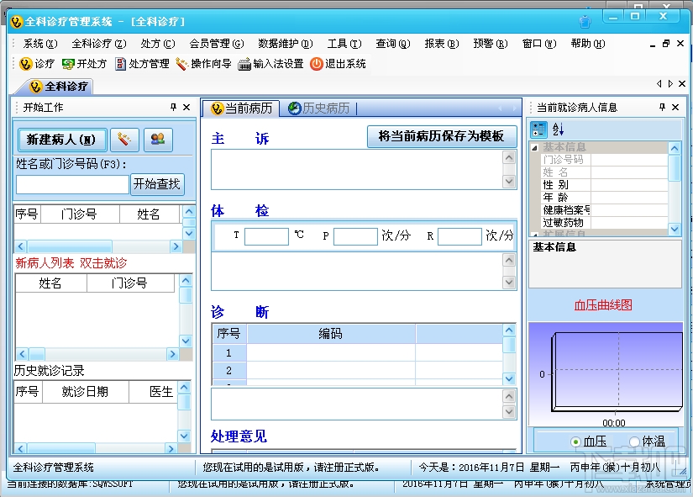The height and width of the screenshot is (497, 693).
Task: Click the 诊疗 toolbar icon
Action: coord(37,64)
